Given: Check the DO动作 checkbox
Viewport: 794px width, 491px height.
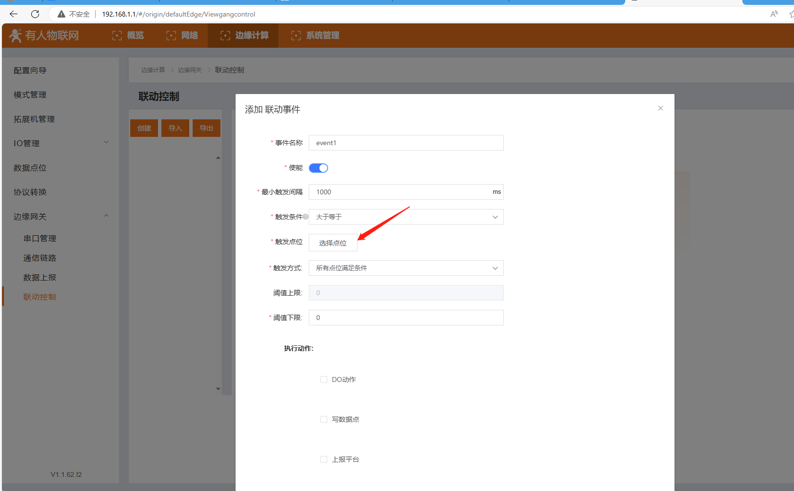Looking at the screenshot, I should pyautogui.click(x=324, y=379).
